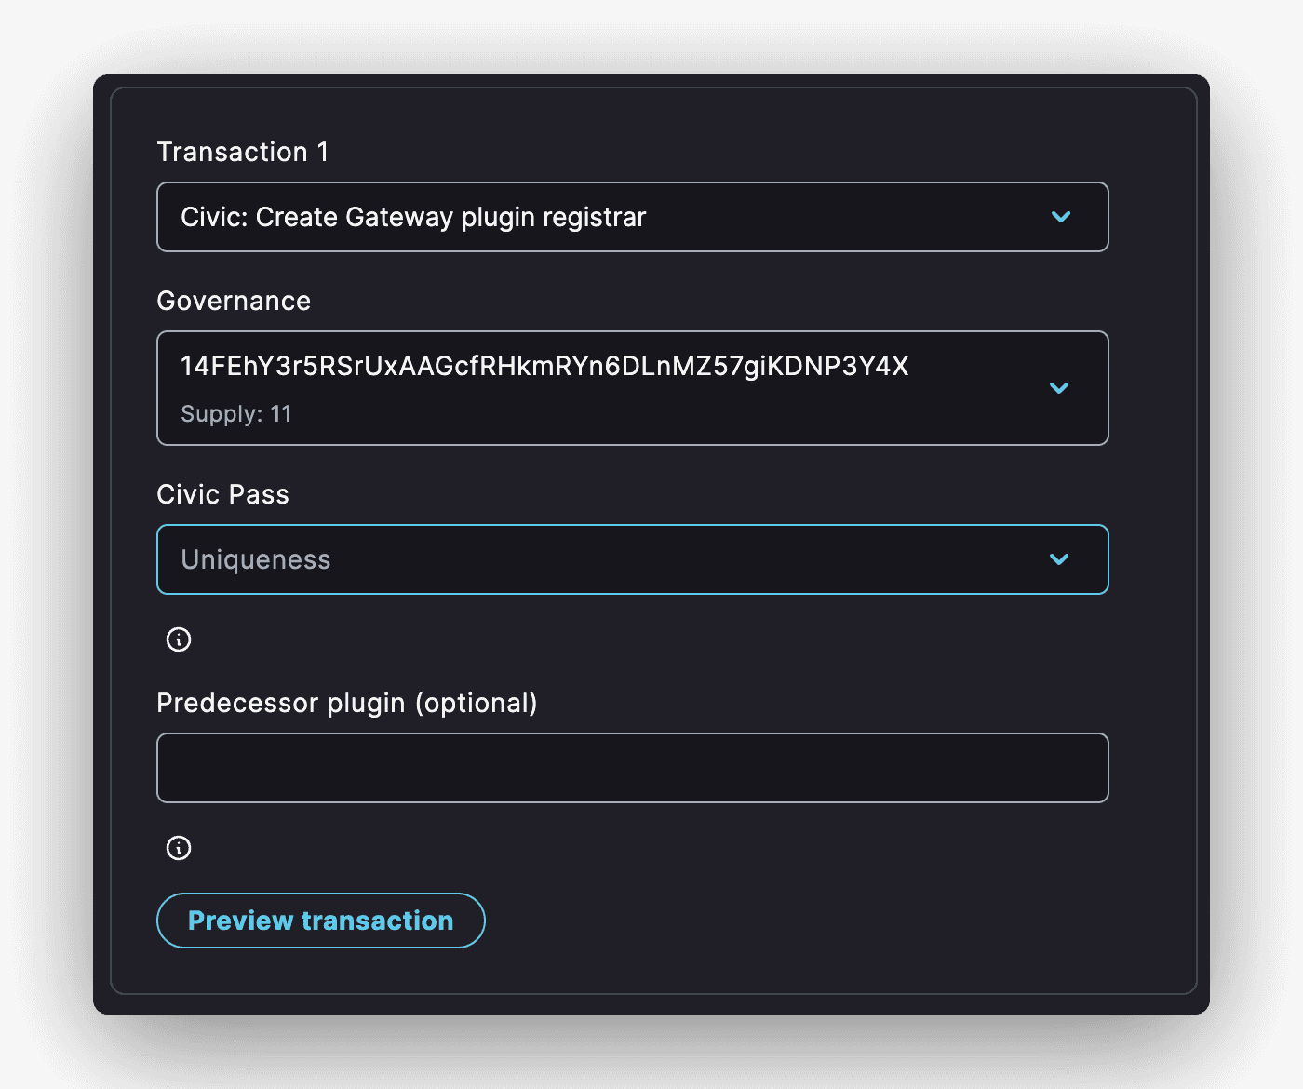Click the Transaction 1 label
Viewport: 1303px width, 1089px height.
242,152
